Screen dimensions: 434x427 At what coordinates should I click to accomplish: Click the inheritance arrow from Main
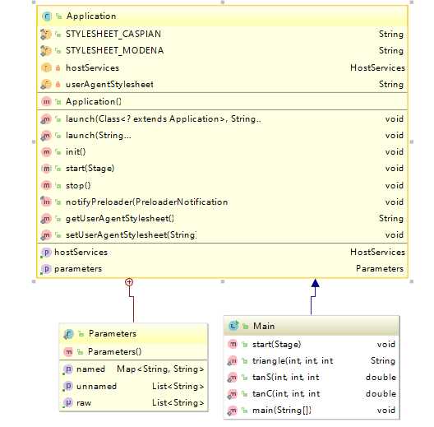(x=315, y=283)
